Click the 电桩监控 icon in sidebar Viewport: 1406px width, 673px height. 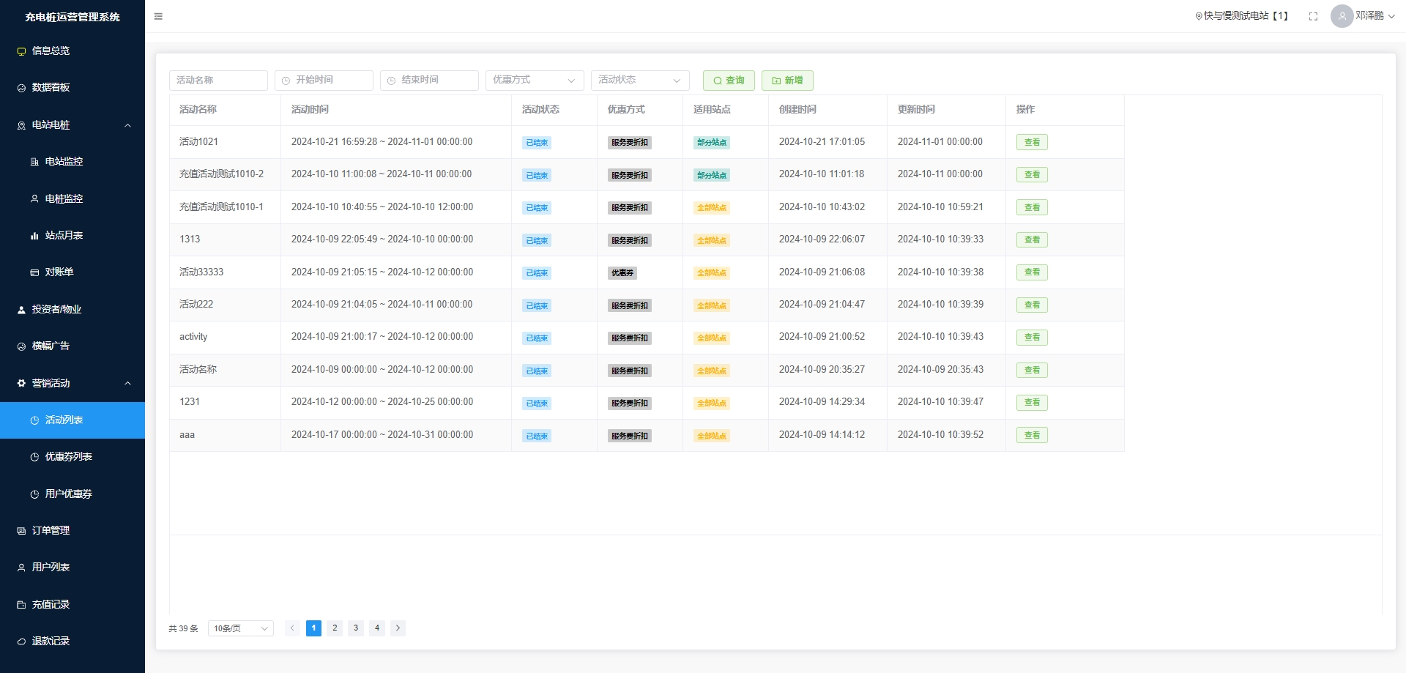(x=34, y=198)
